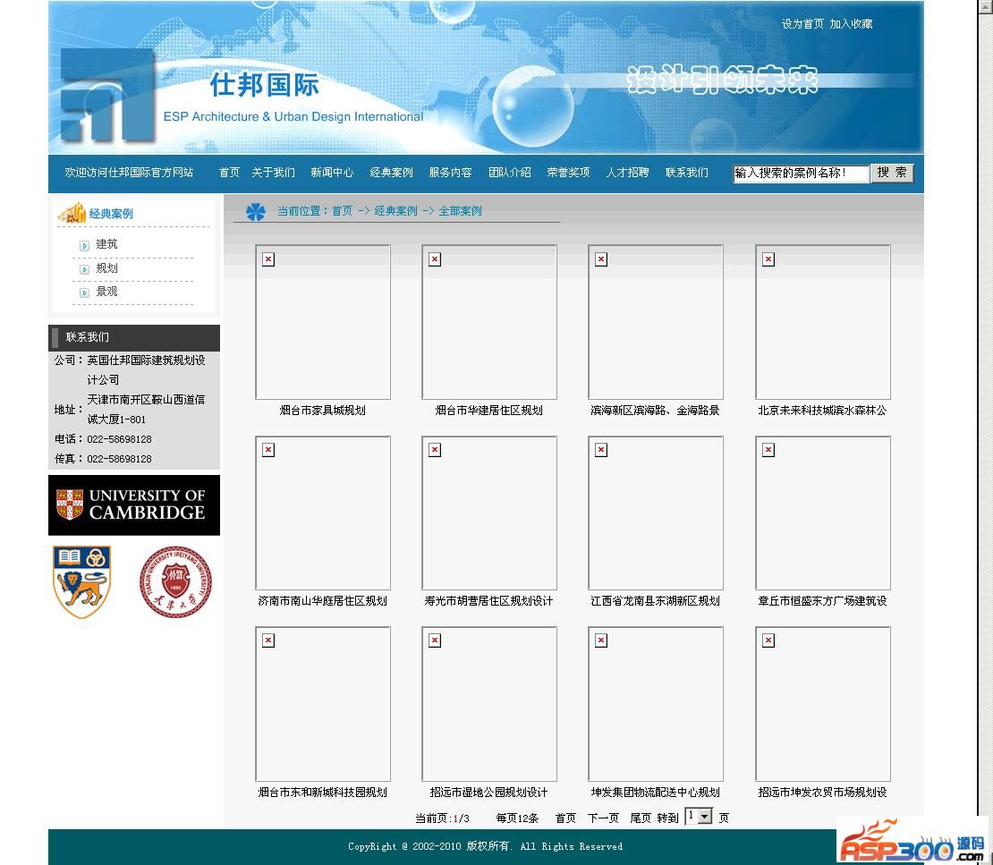Open thumbnail above 招远市湿地公园规划设计

click(x=489, y=703)
